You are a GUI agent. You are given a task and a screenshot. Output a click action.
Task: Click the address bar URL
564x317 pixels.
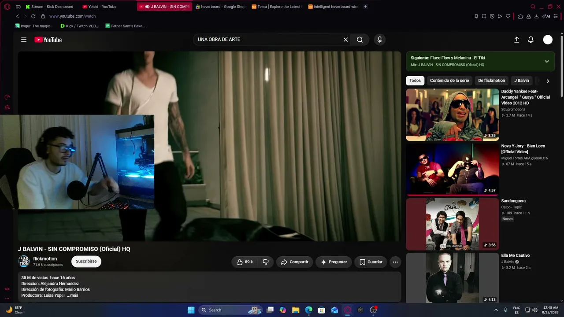(72, 16)
